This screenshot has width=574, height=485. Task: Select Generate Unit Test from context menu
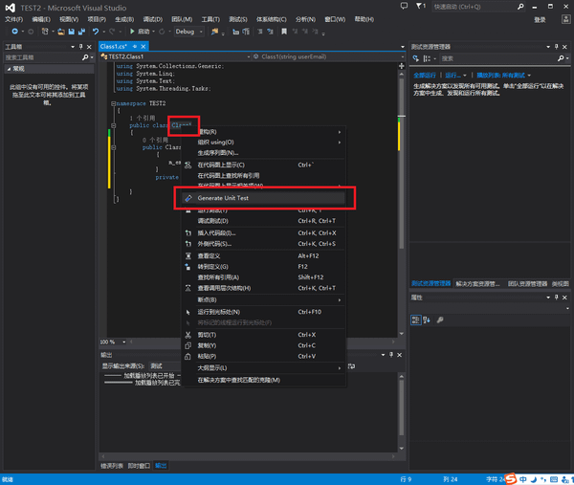click(264, 198)
